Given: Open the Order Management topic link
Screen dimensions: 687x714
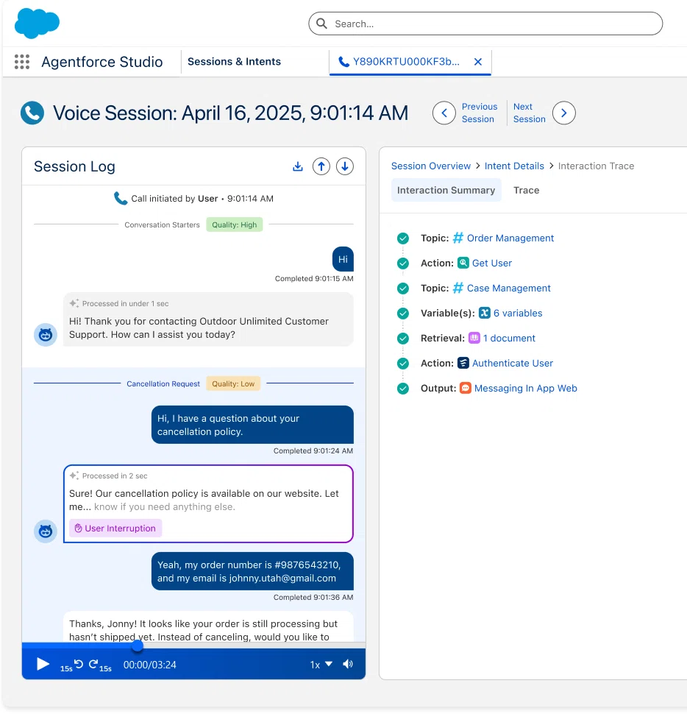Looking at the screenshot, I should (x=510, y=238).
